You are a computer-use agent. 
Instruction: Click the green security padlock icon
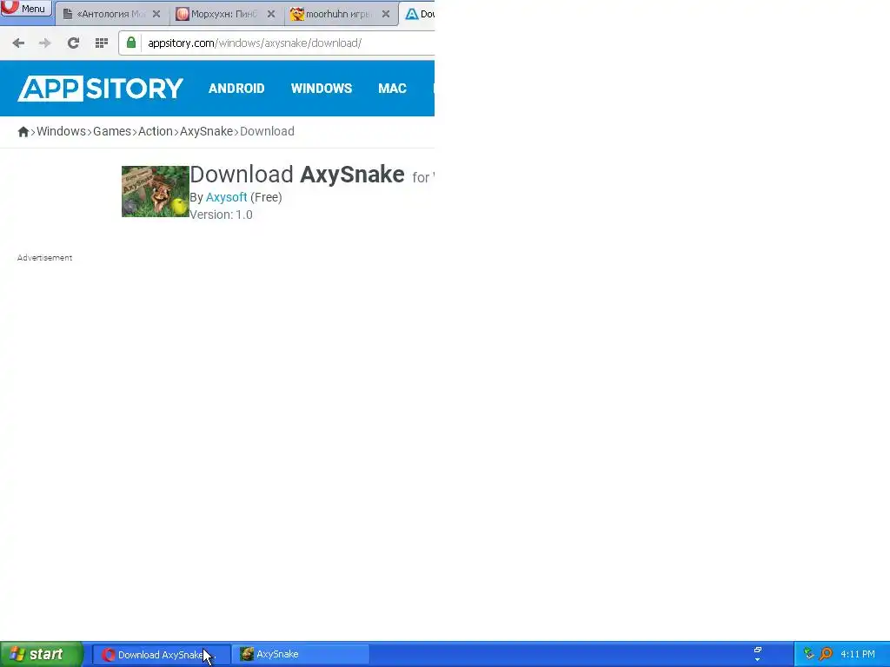pos(131,43)
